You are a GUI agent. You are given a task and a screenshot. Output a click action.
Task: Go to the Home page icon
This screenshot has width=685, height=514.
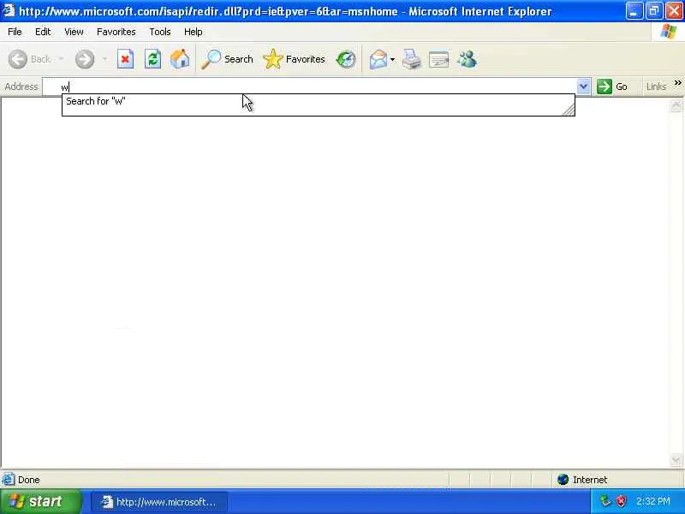pyautogui.click(x=180, y=59)
